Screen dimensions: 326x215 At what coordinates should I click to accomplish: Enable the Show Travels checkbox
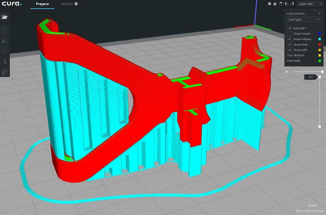(x=290, y=33)
